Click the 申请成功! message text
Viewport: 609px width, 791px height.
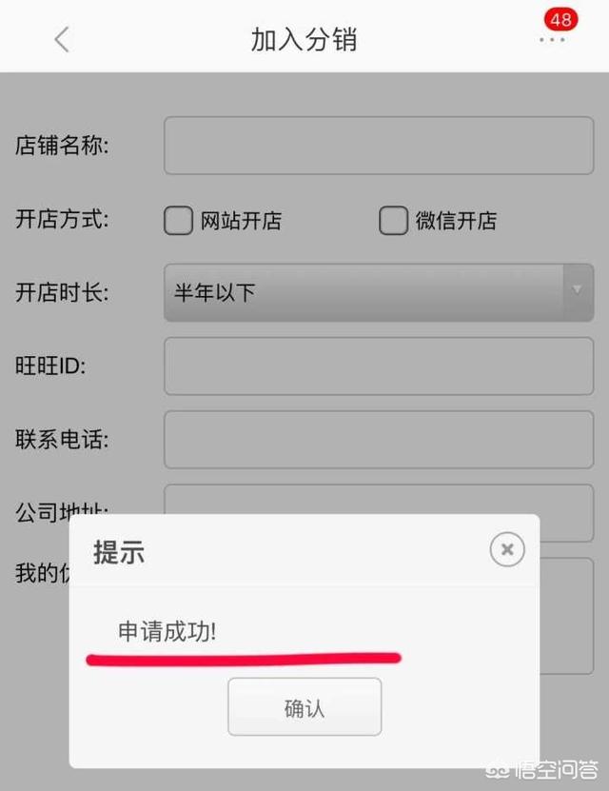167,632
